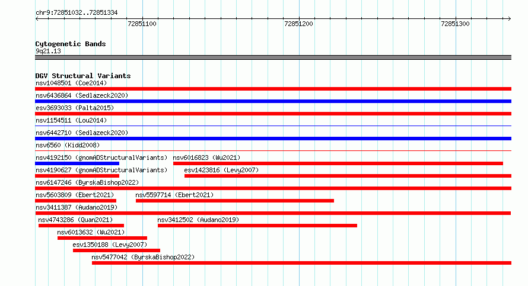Click the Cytogenetic Bands track title
The image size is (528, 286).
coord(71,44)
